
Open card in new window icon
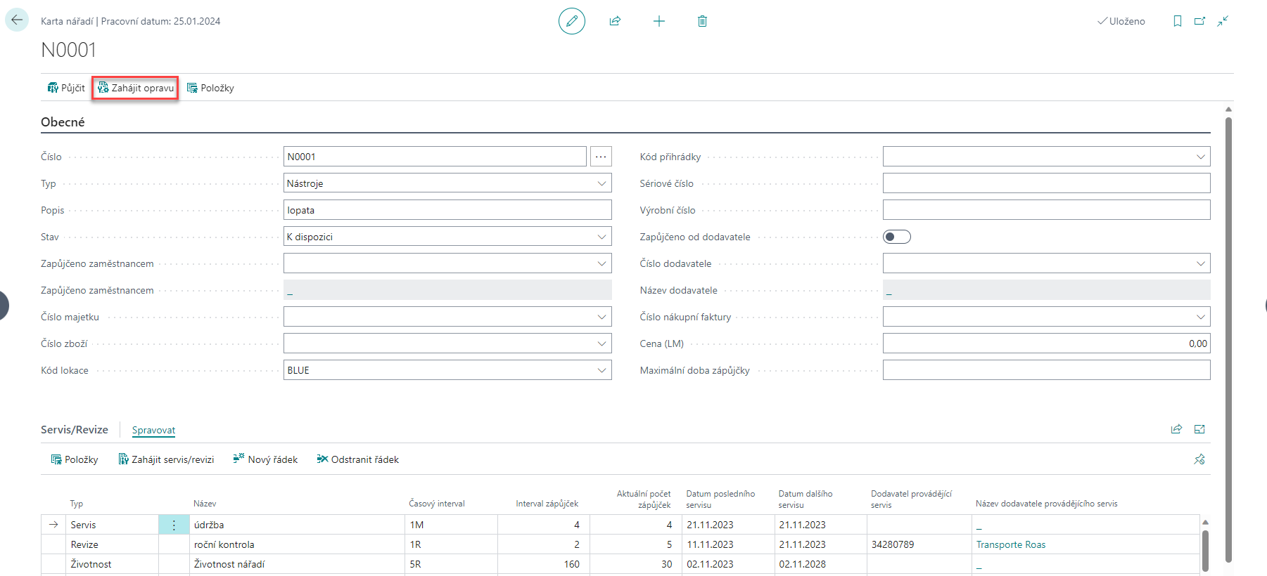(x=1199, y=21)
